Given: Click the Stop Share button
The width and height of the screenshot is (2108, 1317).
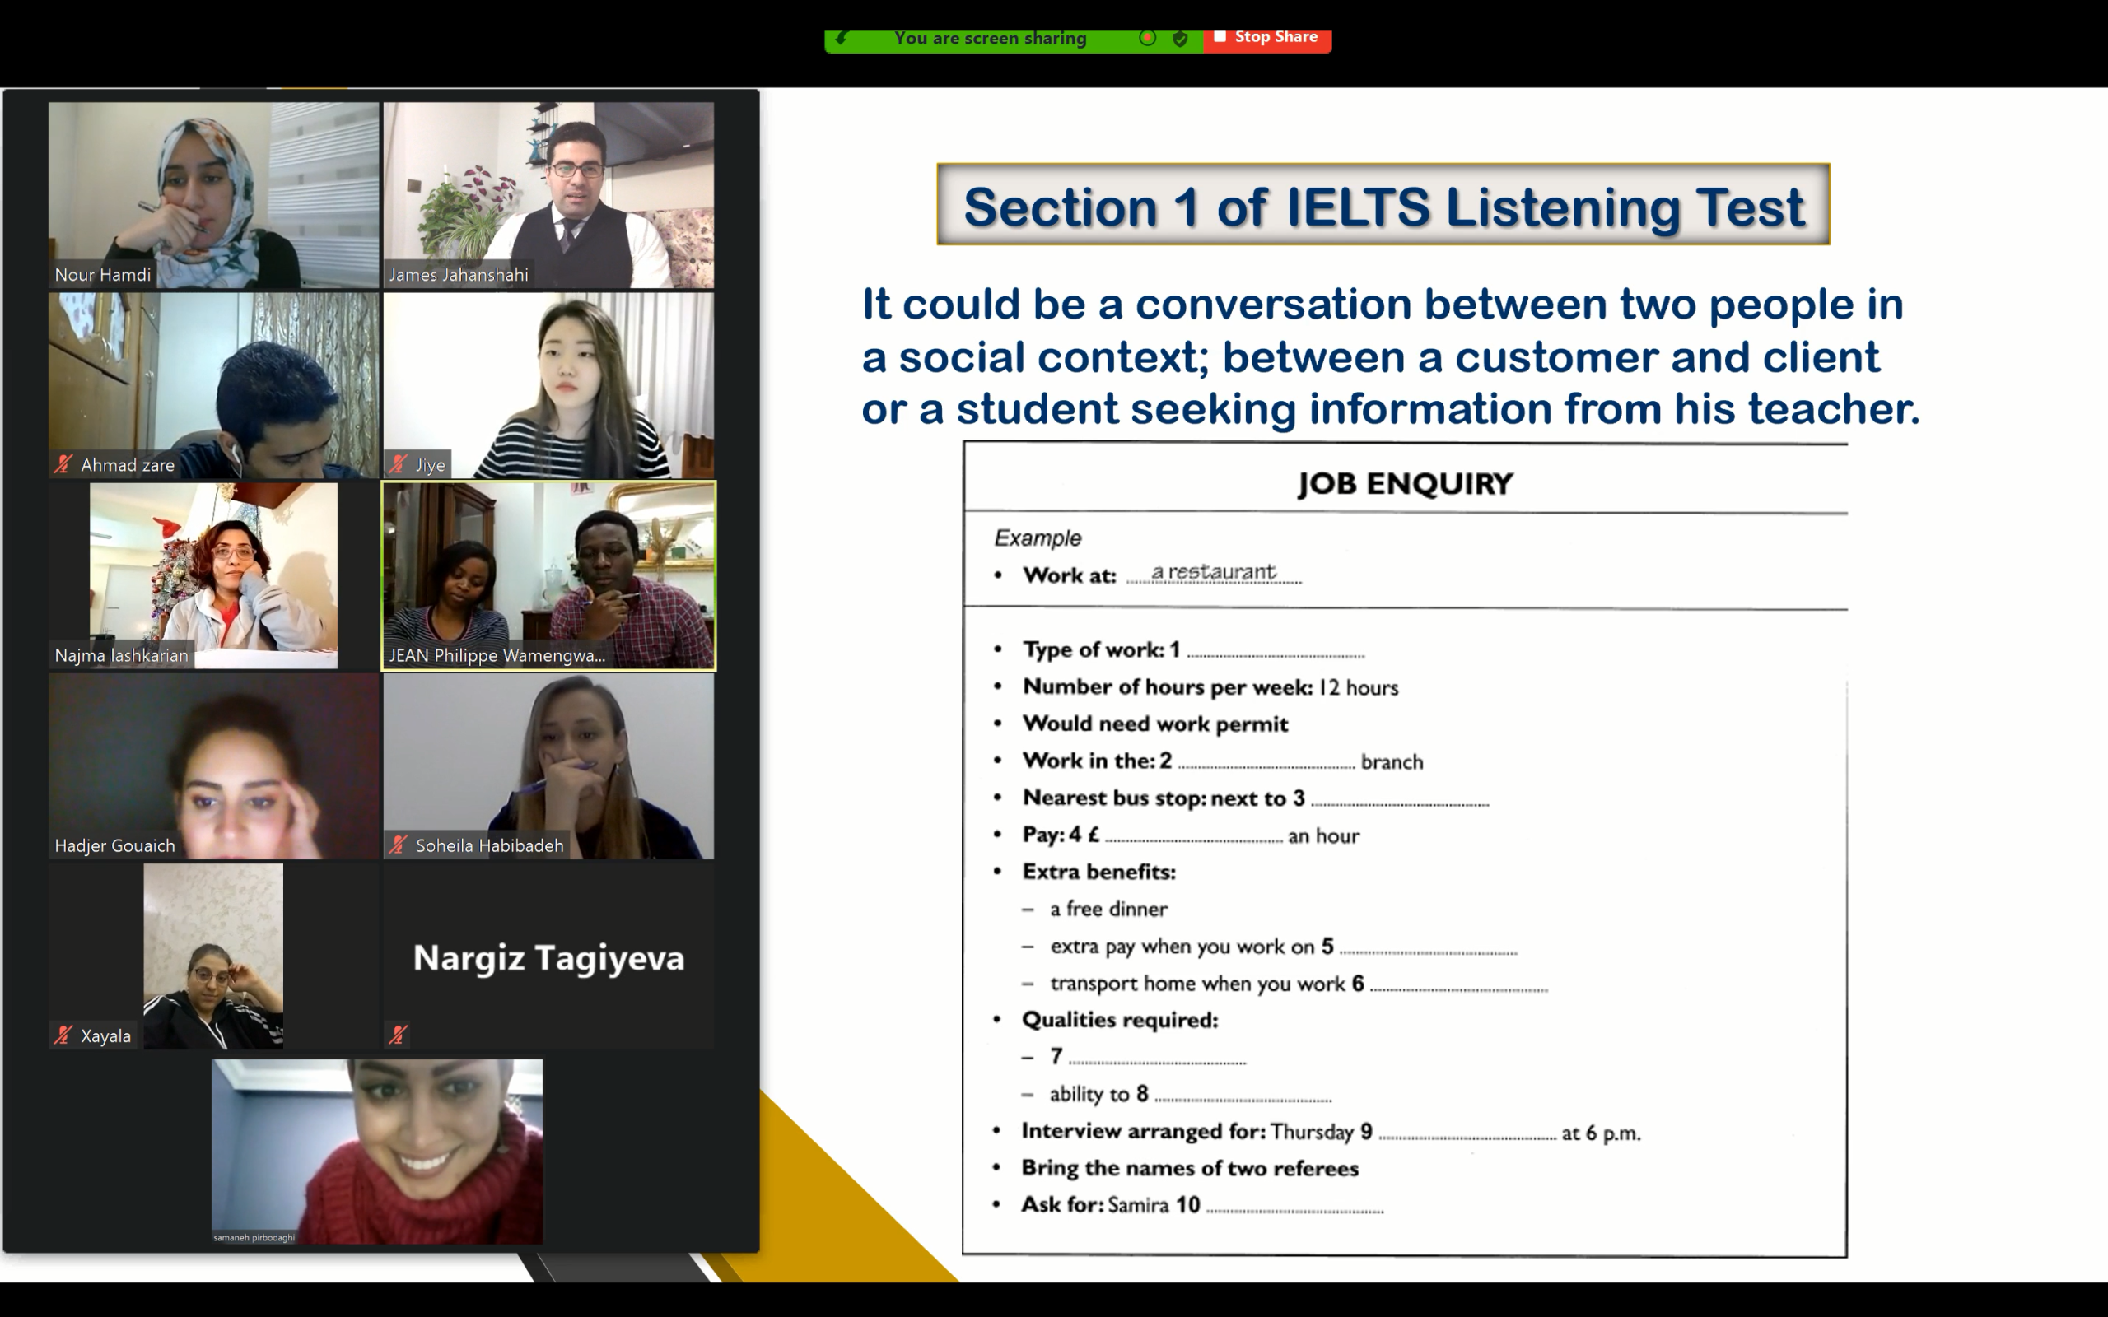Looking at the screenshot, I should tap(1266, 38).
